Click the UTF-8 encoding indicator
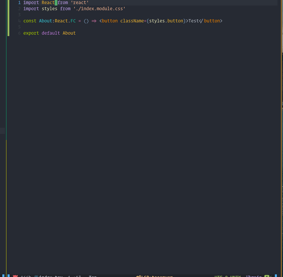283x277 pixels. point(222,276)
